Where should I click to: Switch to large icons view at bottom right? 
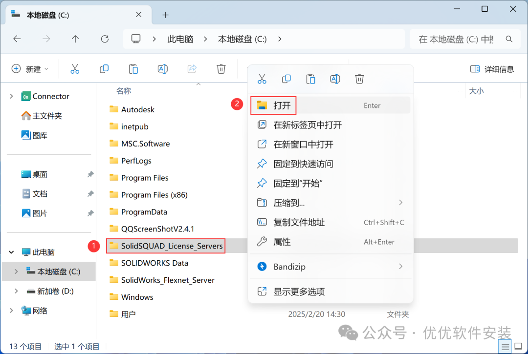[x=519, y=346]
